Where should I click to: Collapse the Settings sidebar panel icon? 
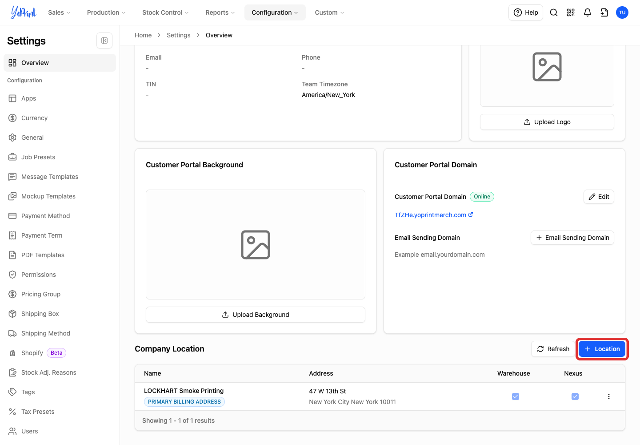[104, 40]
